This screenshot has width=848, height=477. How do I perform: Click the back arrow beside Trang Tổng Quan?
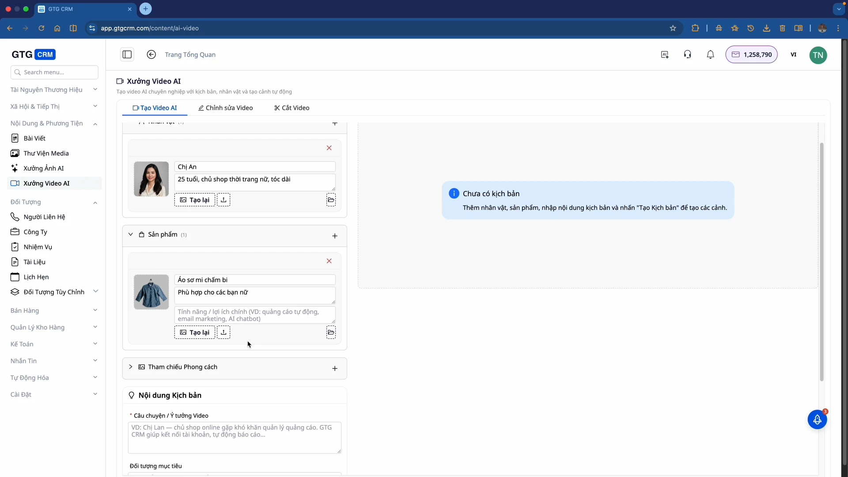tap(151, 55)
